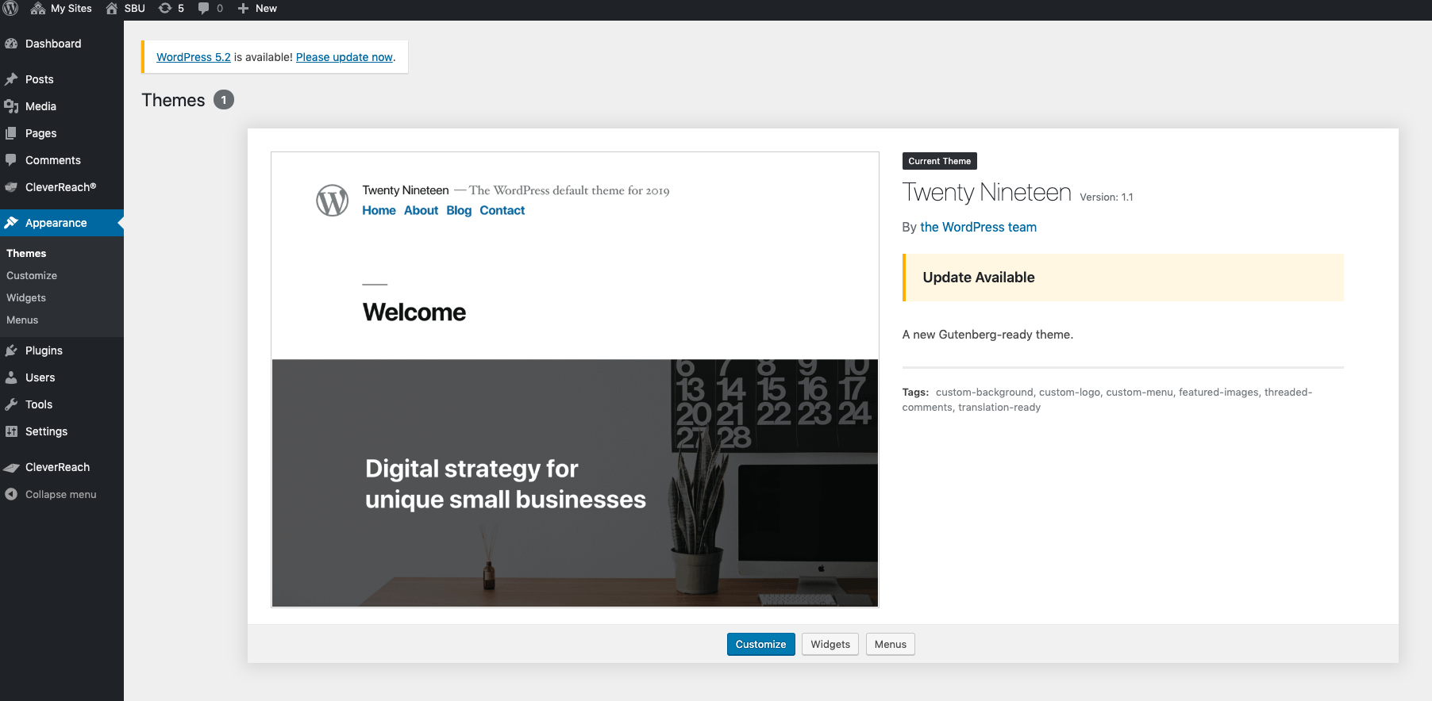The width and height of the screenshot is (1432, 701).
Task: Click the New plus icon
Action: [244, 9]
